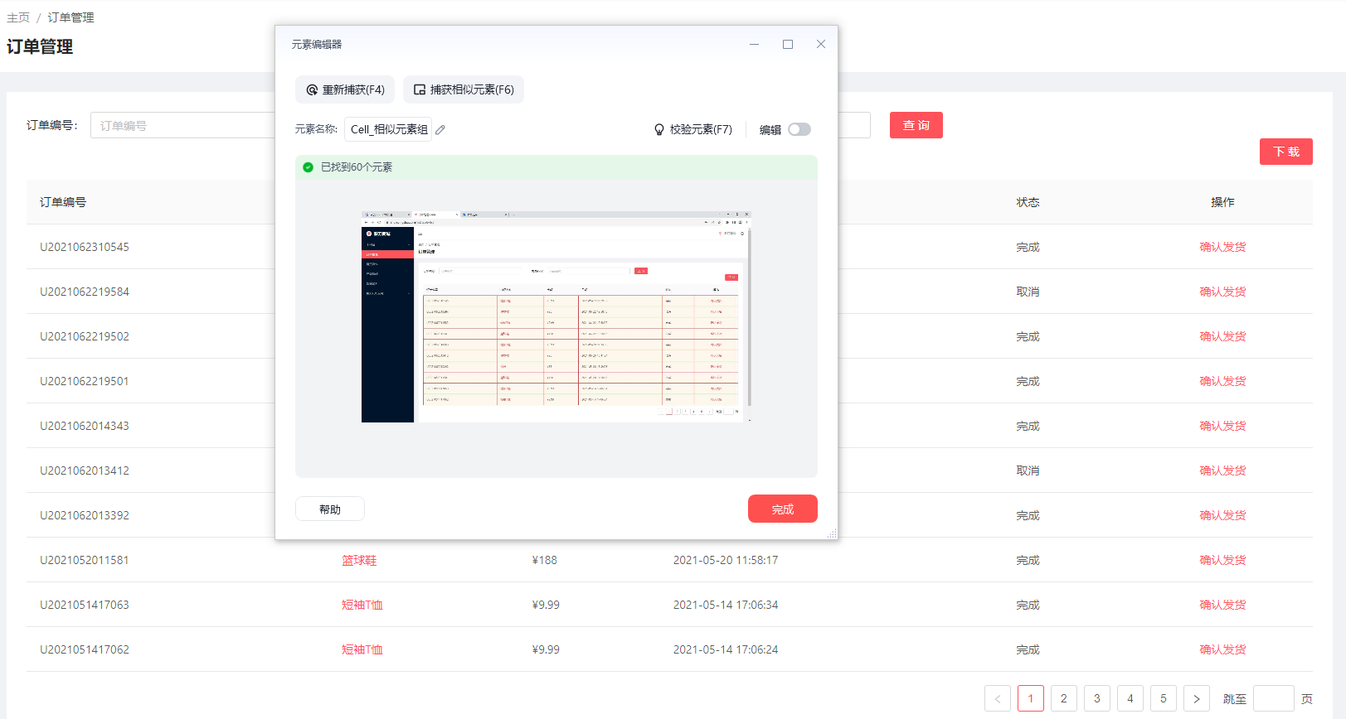This screenshot has height=719, width=1346.
Task: Click the pencil icon to rename element
Action: (x=440, y=129)
